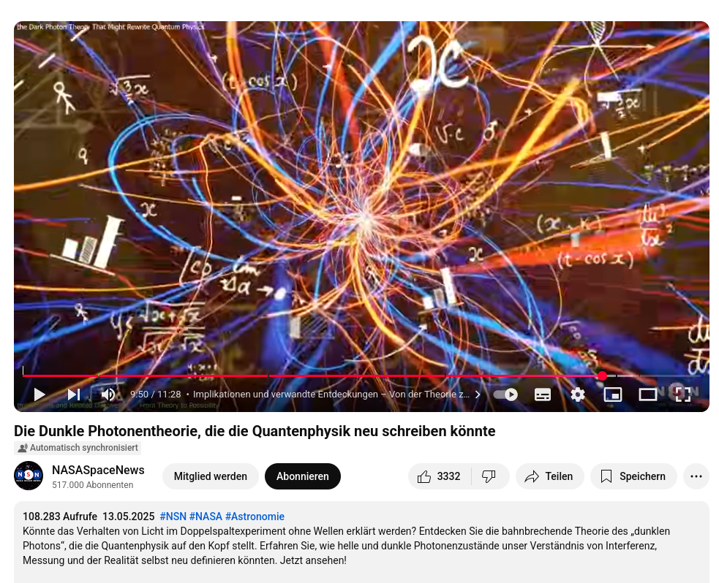Viewport: 719px width, 583px height.
Task: Play the video
Action: point(39,395)
